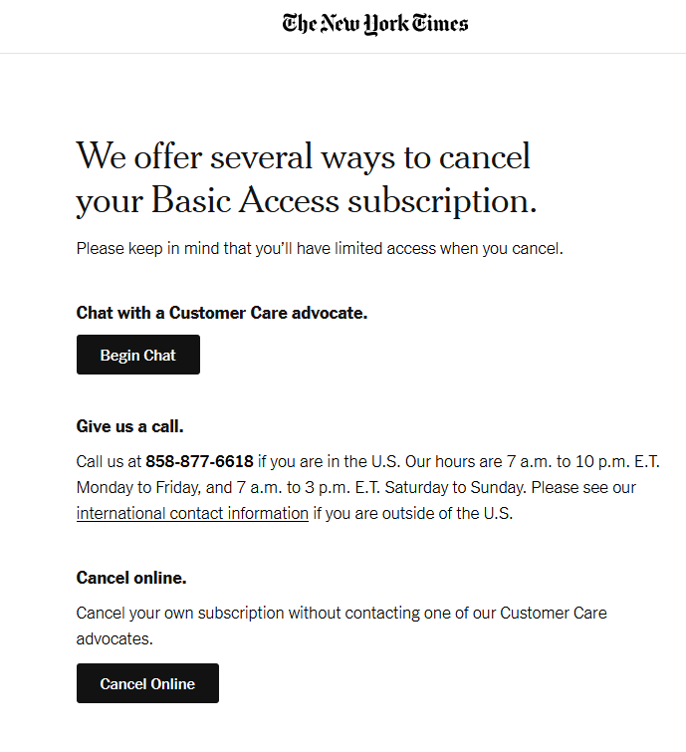Click the Cancel Online button
Screen dimensions: 686x752
click(x=147, y=683)
